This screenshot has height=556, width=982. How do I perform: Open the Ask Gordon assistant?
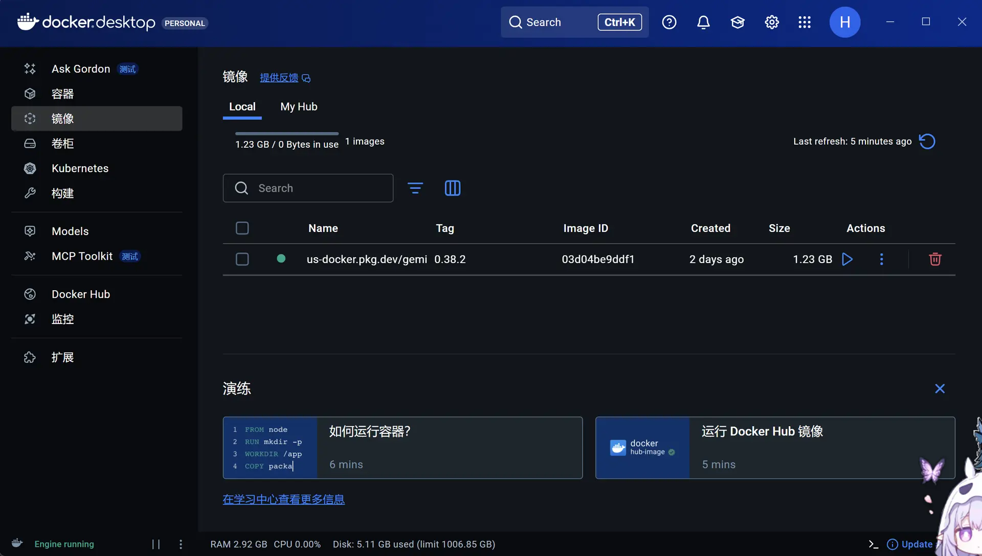97,69
